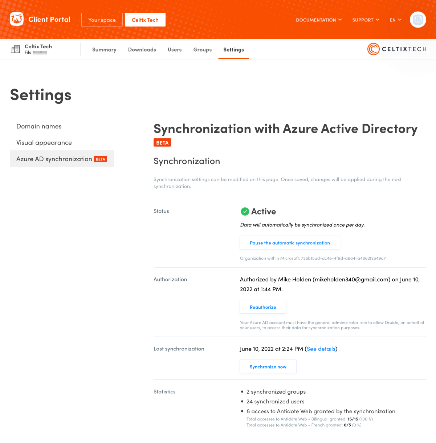Select the Celtix Tech space button
The image size is (436, 443).
pos(145,20)
